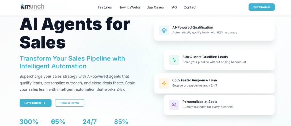Click the orange lightning bolt icon

pyautogui.click(x=164, y=83)
